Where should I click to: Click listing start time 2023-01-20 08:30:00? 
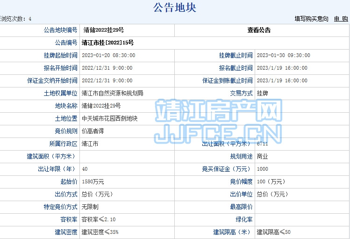tap(108, 55)
